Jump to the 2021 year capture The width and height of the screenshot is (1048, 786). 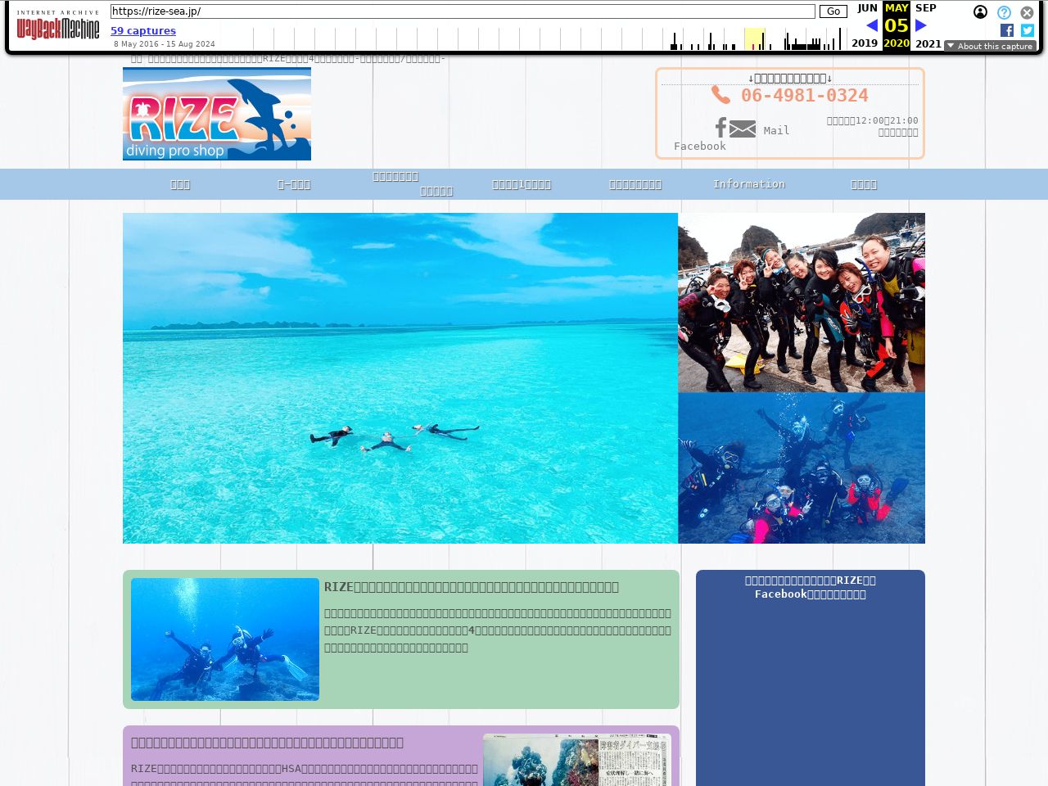[x=928, y=43]
